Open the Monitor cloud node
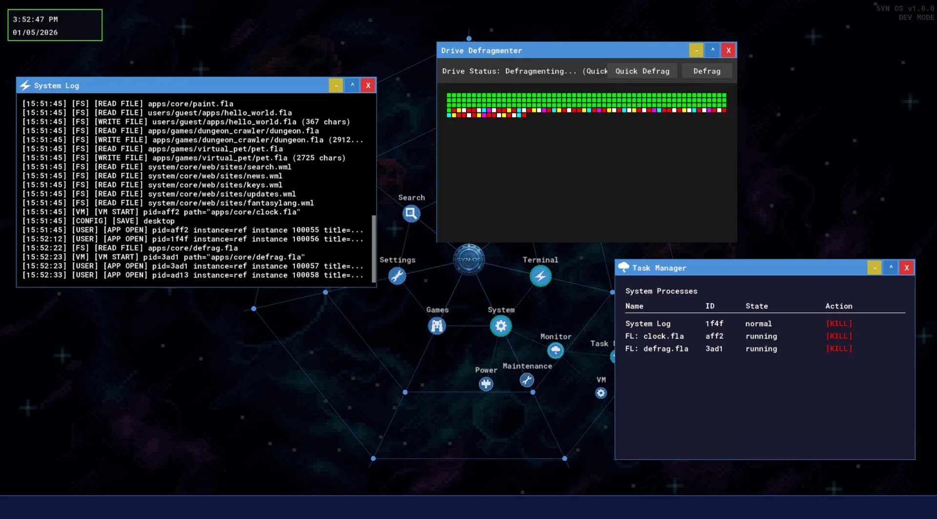This screenshot has height=519, width=937. [x=555, y=350]
